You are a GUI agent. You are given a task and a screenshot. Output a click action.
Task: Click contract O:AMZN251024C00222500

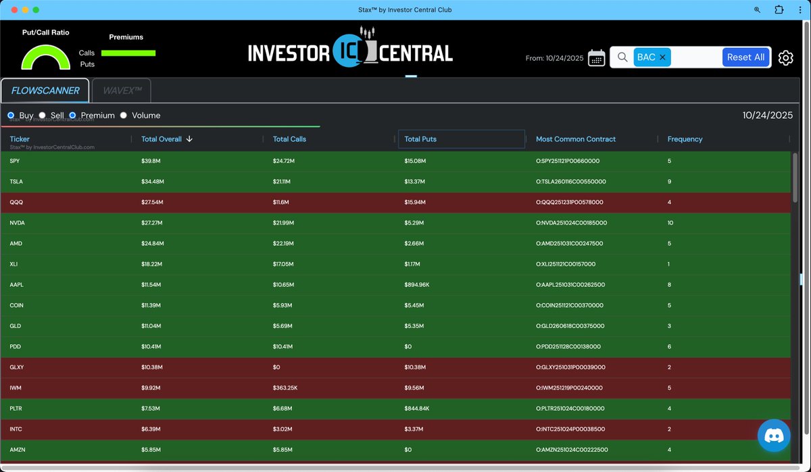click(x=572, y=450)
